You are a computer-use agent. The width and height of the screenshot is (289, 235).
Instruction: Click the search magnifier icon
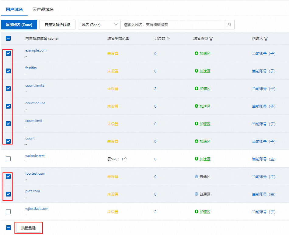[x=229, y=25]
